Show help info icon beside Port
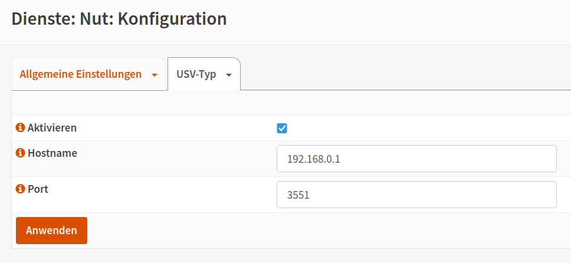This screenshot has height=263, width=571. click(x=21, y=189)
